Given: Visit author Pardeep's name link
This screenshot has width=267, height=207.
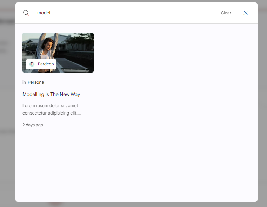Looking at the screenshot, I should pyautogui.click(x=46, y=64).
